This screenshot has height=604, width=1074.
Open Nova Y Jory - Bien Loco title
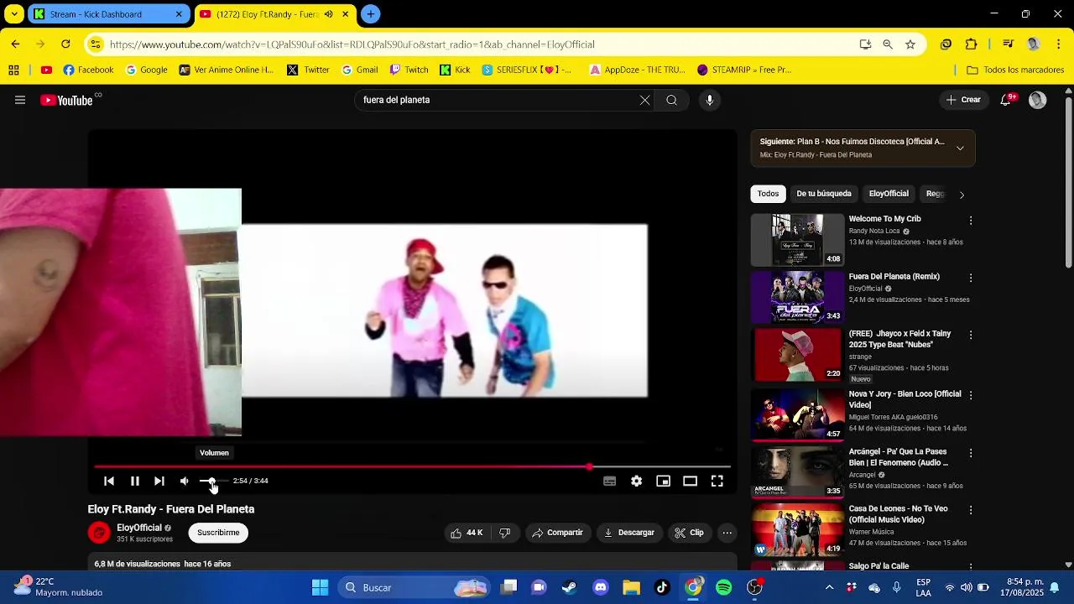point(905,399)
